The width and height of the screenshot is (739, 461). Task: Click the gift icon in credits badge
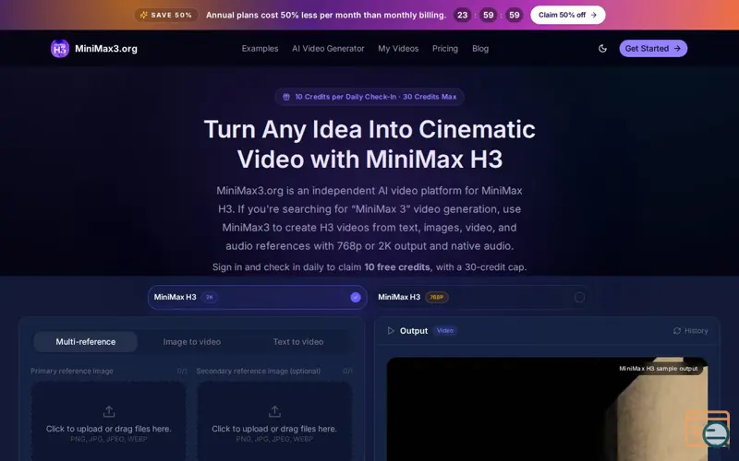pyautogui.click(x=286, y=97)
